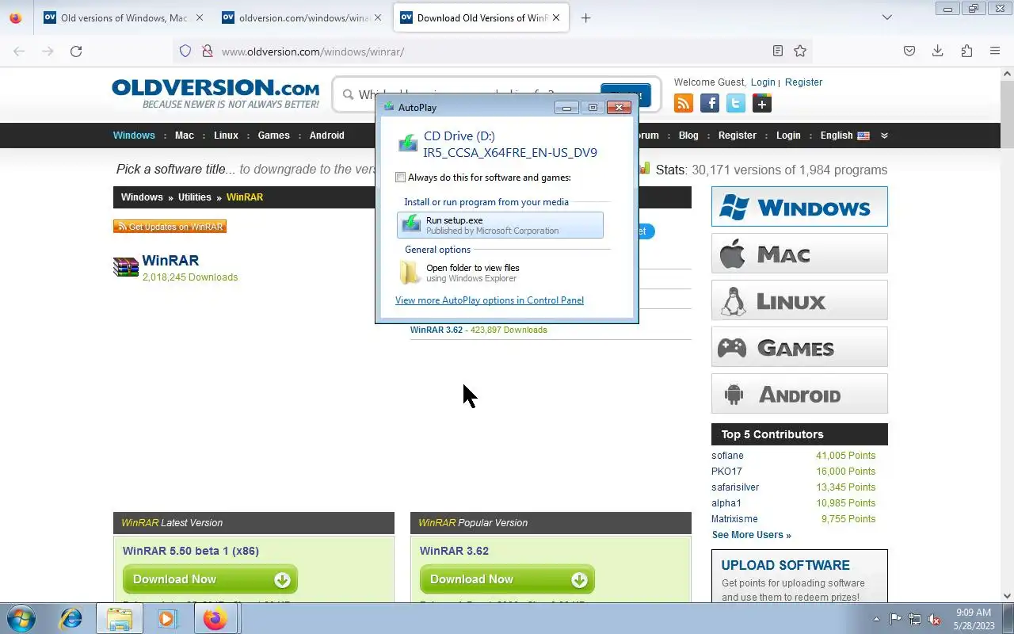Choose Run setup.exe in AutoPlay

[x=500, y=225]
